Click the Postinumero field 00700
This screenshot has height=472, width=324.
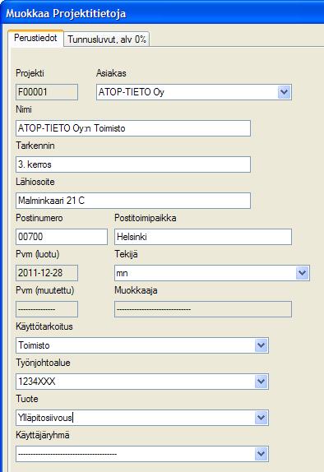click(x=62, y=237)
